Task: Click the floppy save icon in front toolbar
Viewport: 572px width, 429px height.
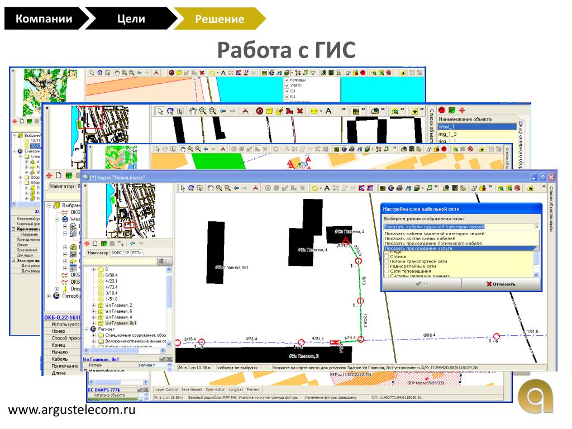Action: coord(455,188)
